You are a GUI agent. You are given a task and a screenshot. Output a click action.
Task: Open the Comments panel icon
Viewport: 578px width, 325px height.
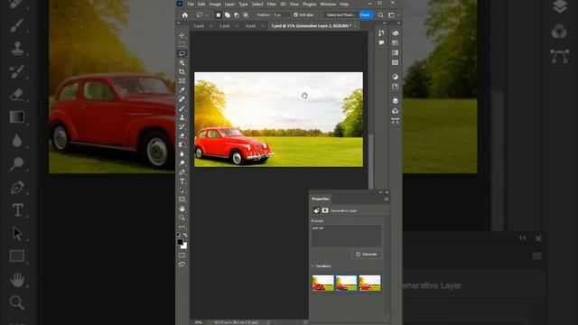pos(381,43)
